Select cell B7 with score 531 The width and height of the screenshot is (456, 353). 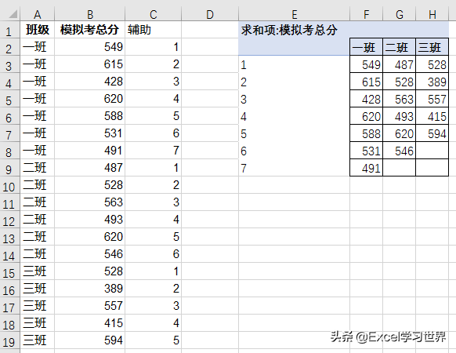(89, 133)
